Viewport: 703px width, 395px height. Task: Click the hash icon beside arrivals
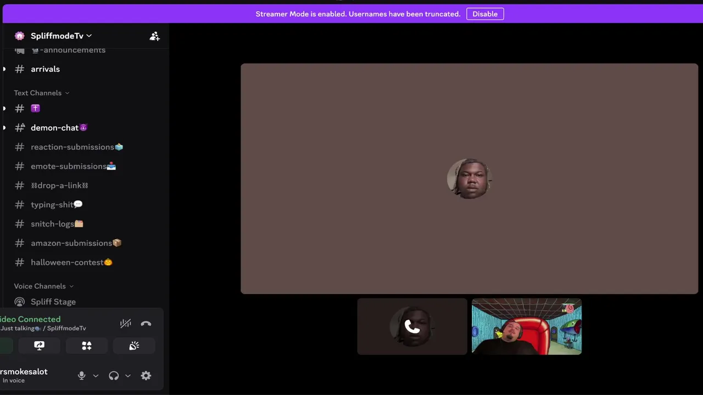19,69
